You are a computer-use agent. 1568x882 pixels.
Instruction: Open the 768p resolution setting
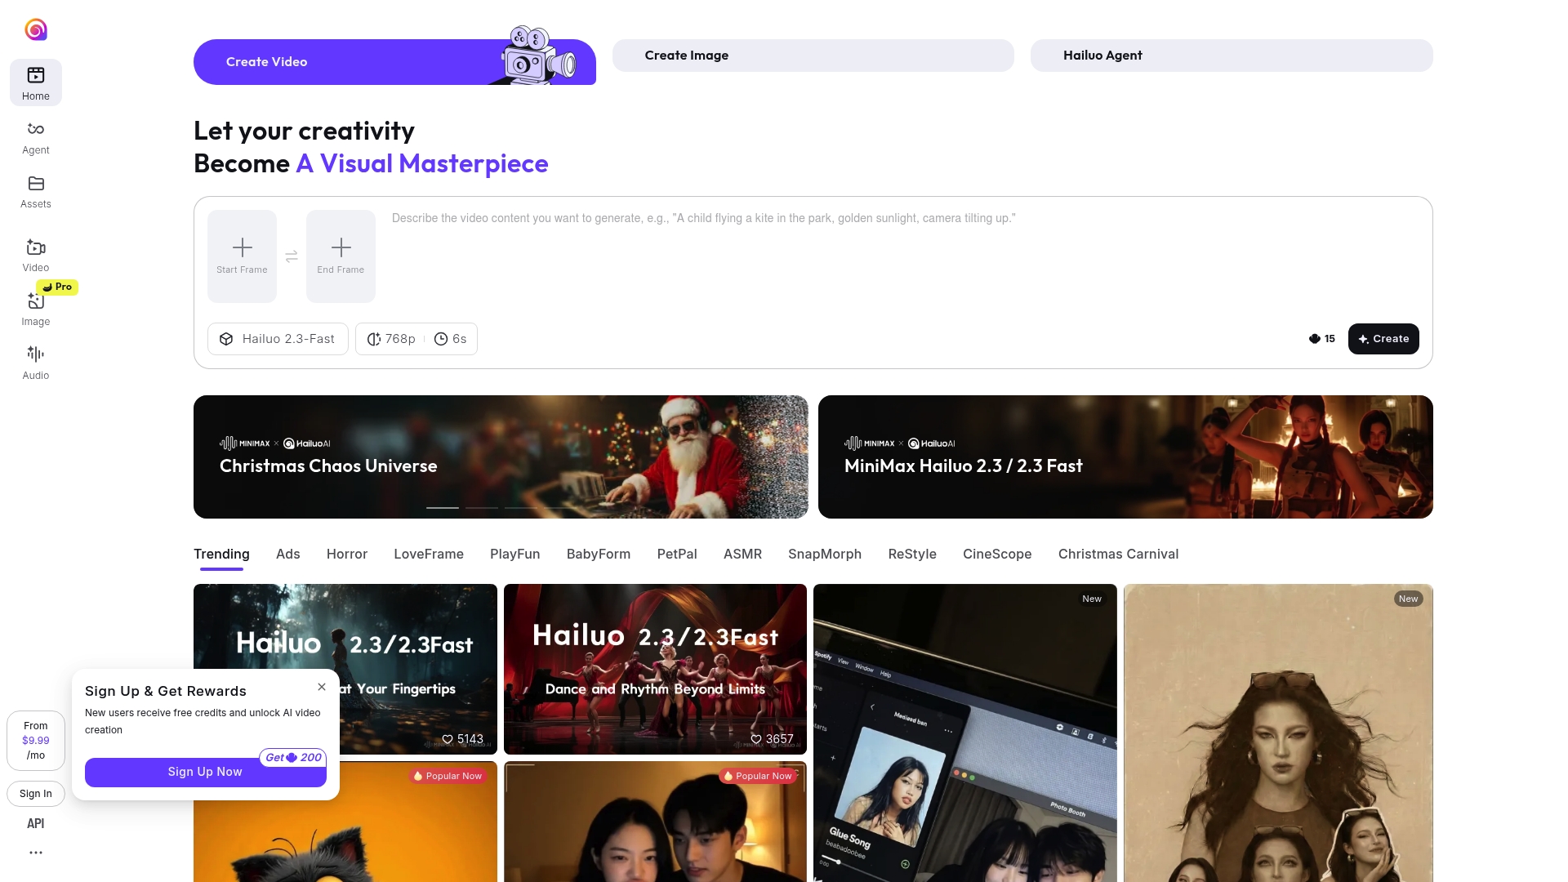point(391,339)
